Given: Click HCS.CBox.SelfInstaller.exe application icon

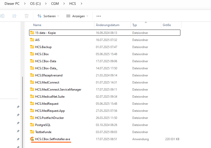Looking at the screenshot, I should [x=32, y=139].
